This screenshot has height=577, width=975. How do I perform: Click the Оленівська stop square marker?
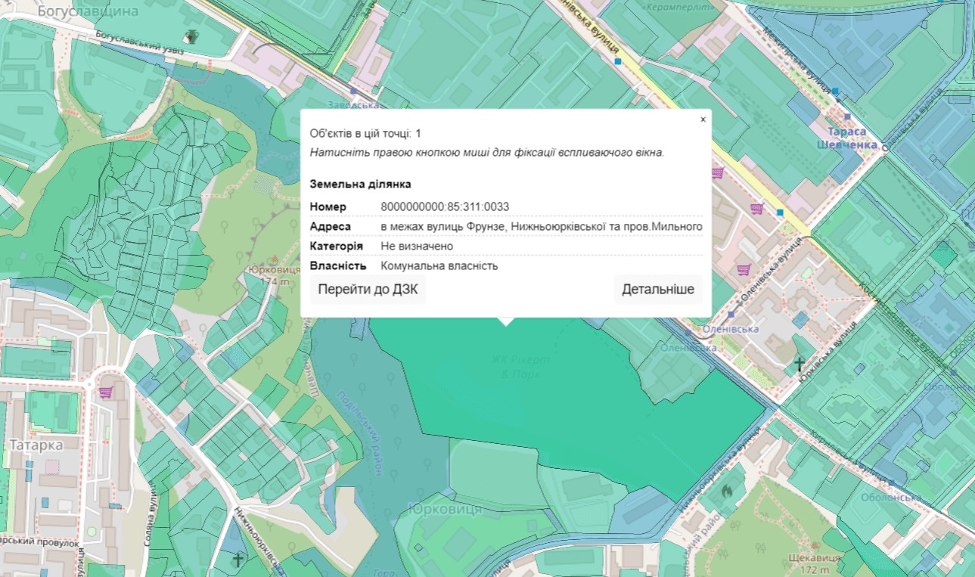[x=731, y=313]
